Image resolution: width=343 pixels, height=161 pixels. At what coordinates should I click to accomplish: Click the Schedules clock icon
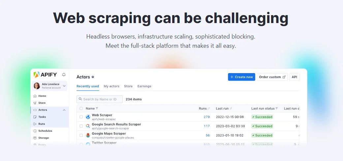35,131
